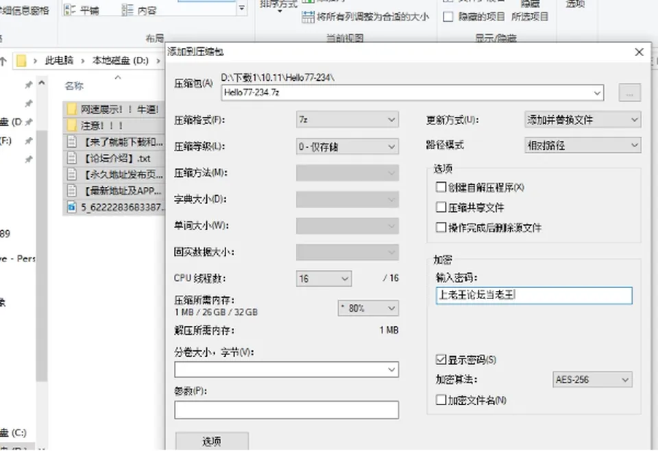
Task: Open 压缩等级 dropdown showing 0 - 仅存储
Action: click(x=347, y=146)
